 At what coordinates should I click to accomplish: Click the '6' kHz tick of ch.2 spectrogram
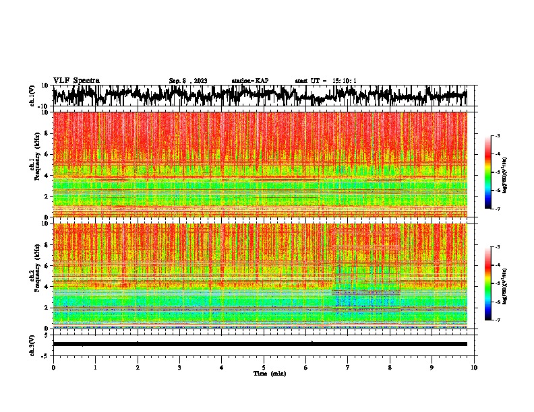click(x=47, y=266)
